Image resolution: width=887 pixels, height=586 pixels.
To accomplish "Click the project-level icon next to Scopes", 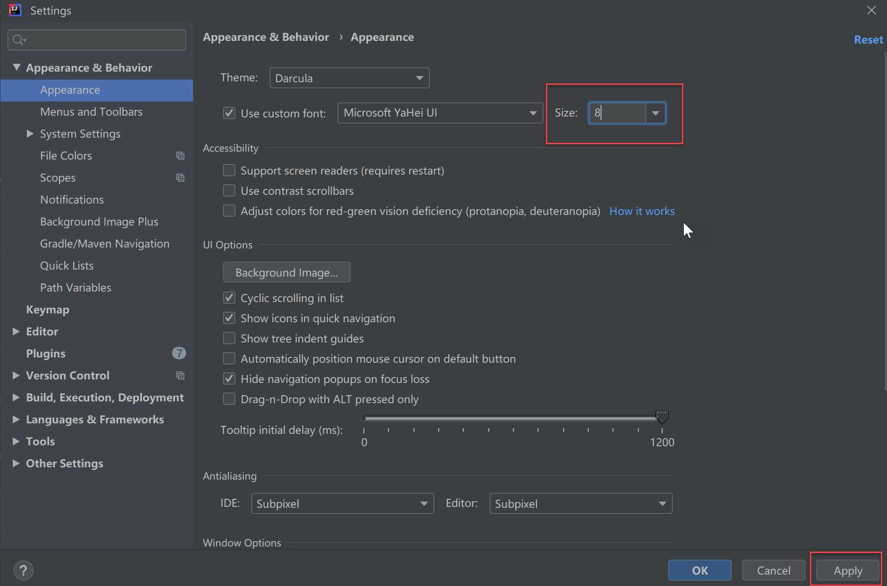I will [180, 178].
